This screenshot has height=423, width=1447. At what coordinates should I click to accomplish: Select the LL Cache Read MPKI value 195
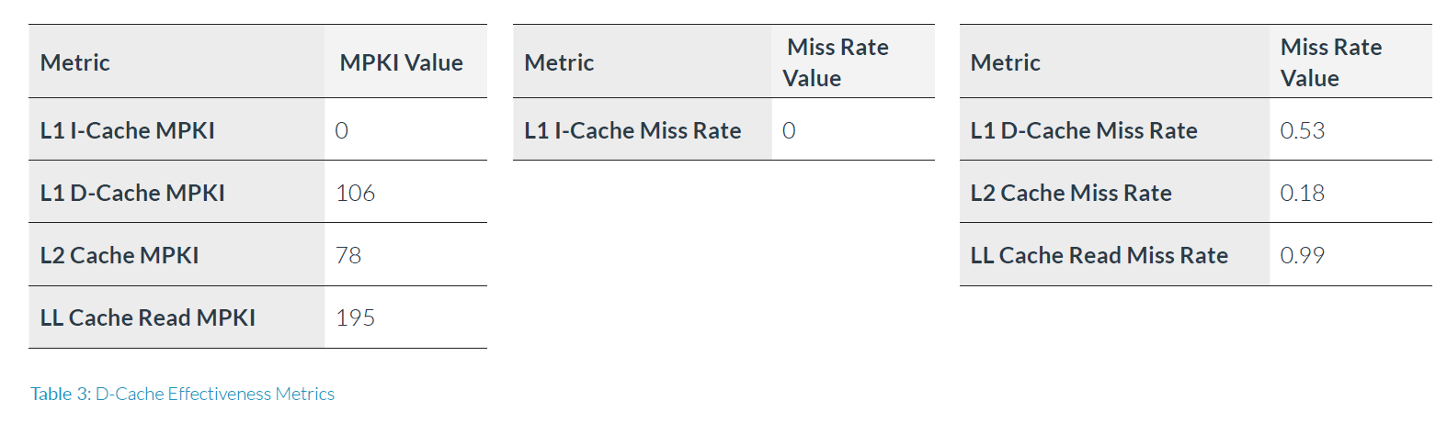355,317
